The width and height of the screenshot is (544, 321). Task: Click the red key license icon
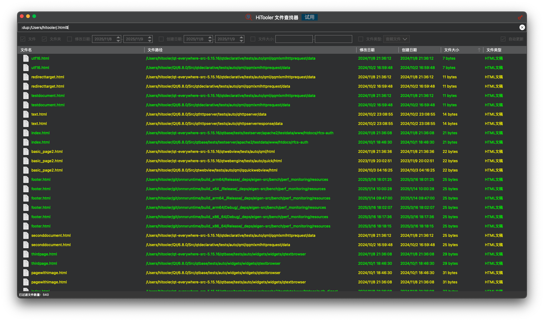[x=520, y=17]
